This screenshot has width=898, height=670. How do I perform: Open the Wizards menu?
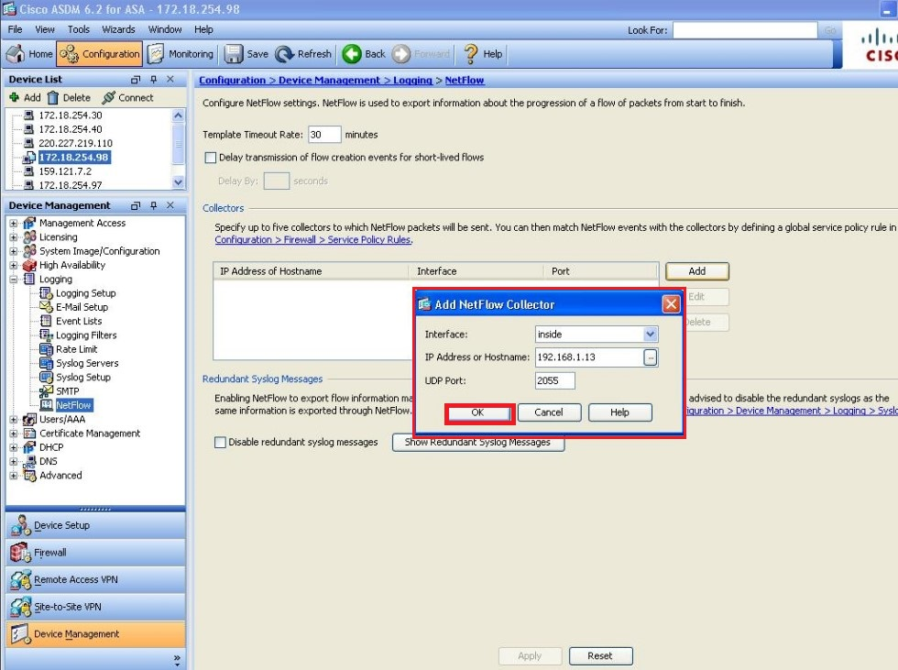(118, 28)
